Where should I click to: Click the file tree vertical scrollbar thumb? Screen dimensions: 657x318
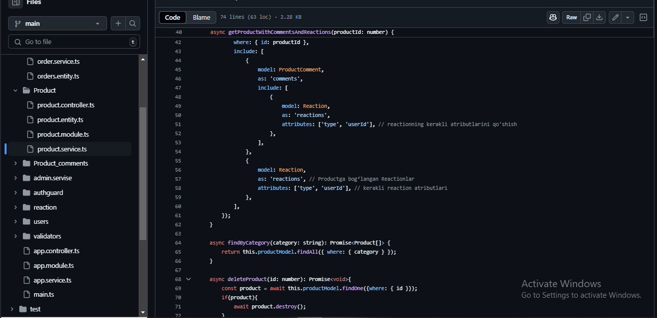click(x=143, y=173)
